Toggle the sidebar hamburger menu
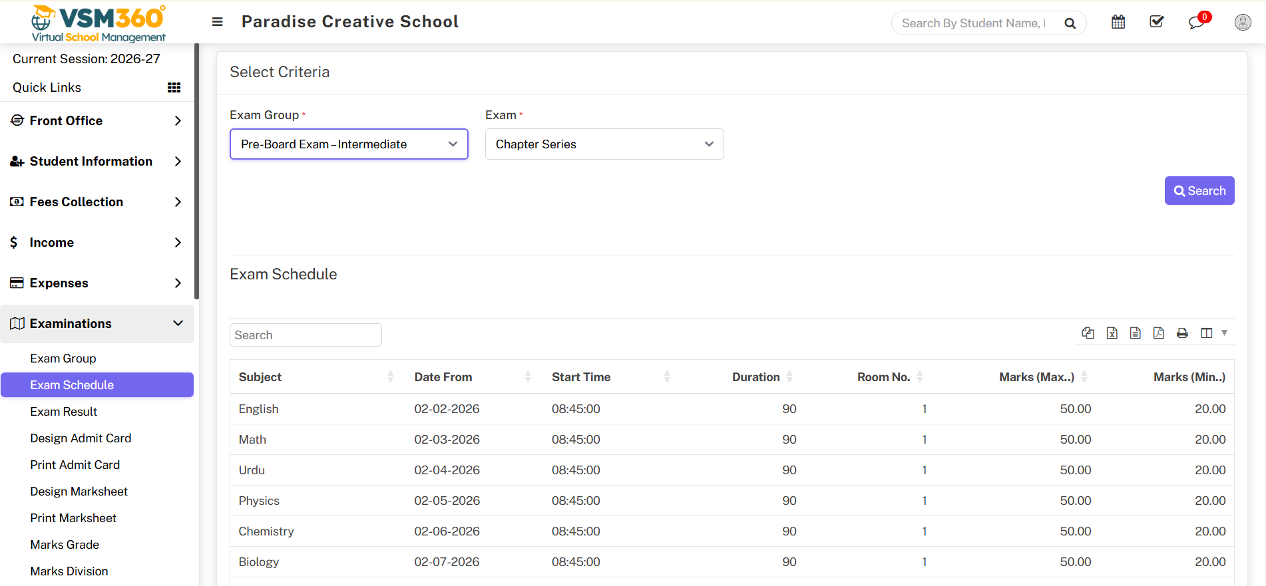This screenshot has width=1266, height=586. 217,22
